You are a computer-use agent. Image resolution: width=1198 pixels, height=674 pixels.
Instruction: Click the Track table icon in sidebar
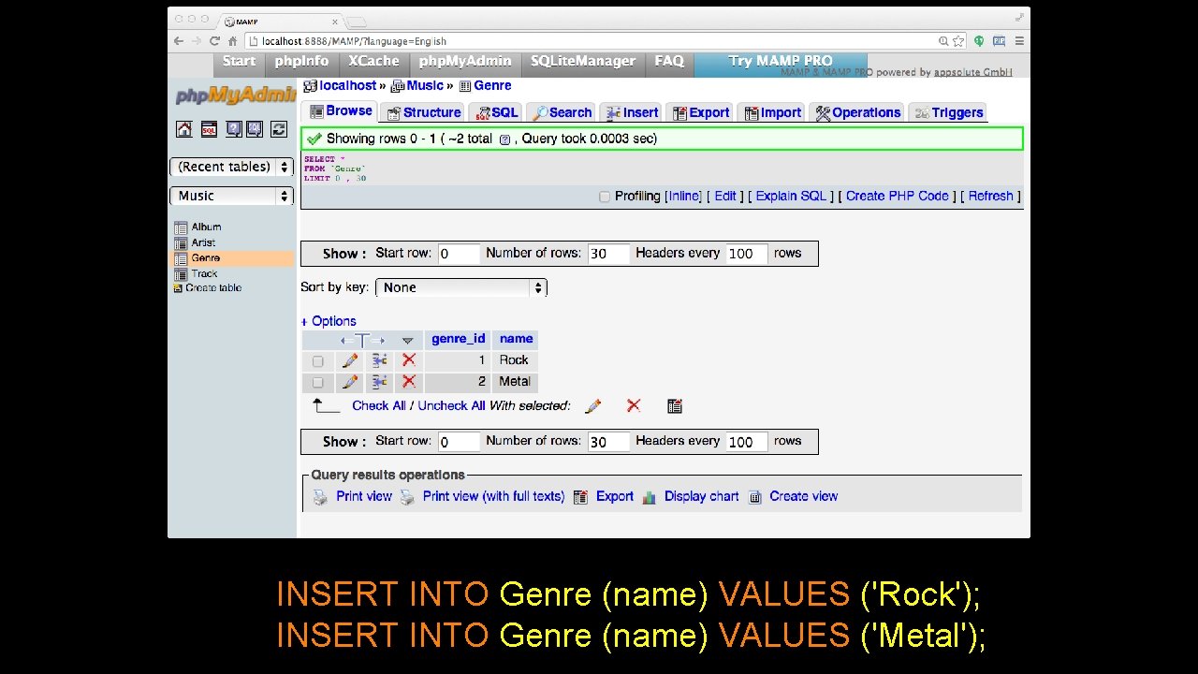click(181, 274)
